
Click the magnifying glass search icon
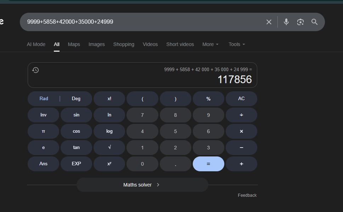point(314,22)
